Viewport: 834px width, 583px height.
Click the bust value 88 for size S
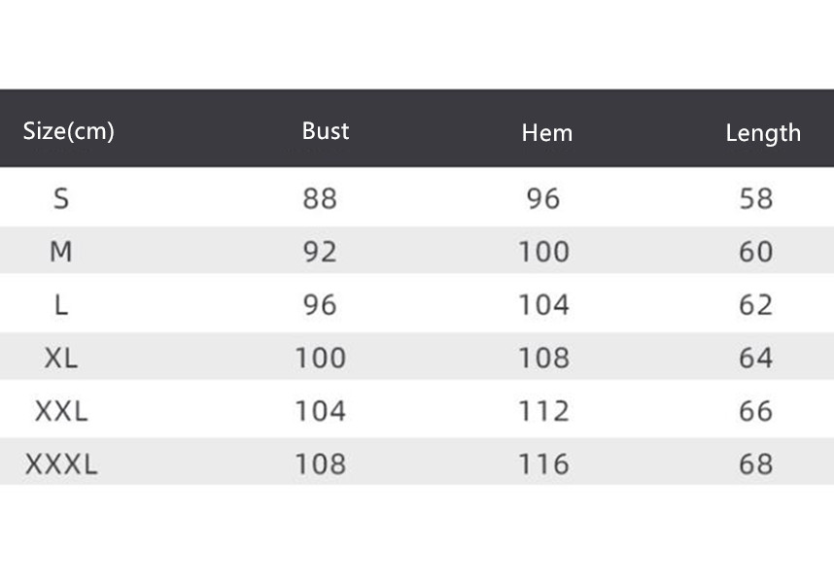click(x=320, y=199)
